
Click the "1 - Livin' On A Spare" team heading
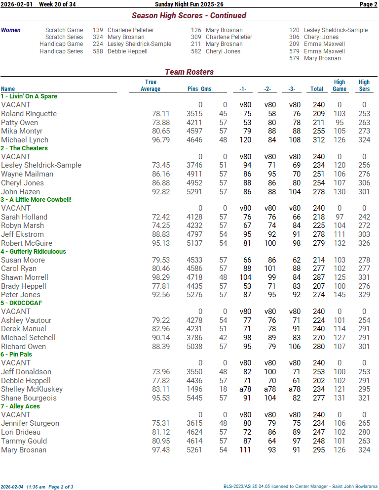tap(29, 96)
